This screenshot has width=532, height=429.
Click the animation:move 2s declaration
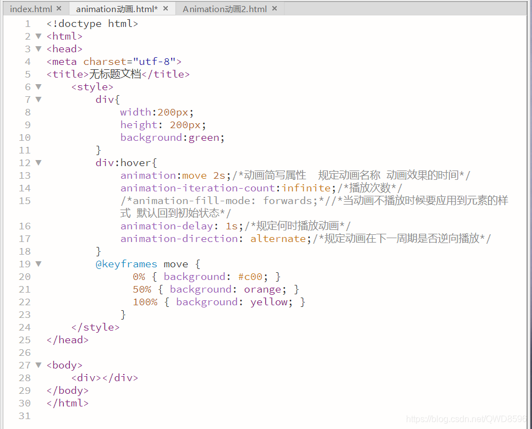pos(175,175)
